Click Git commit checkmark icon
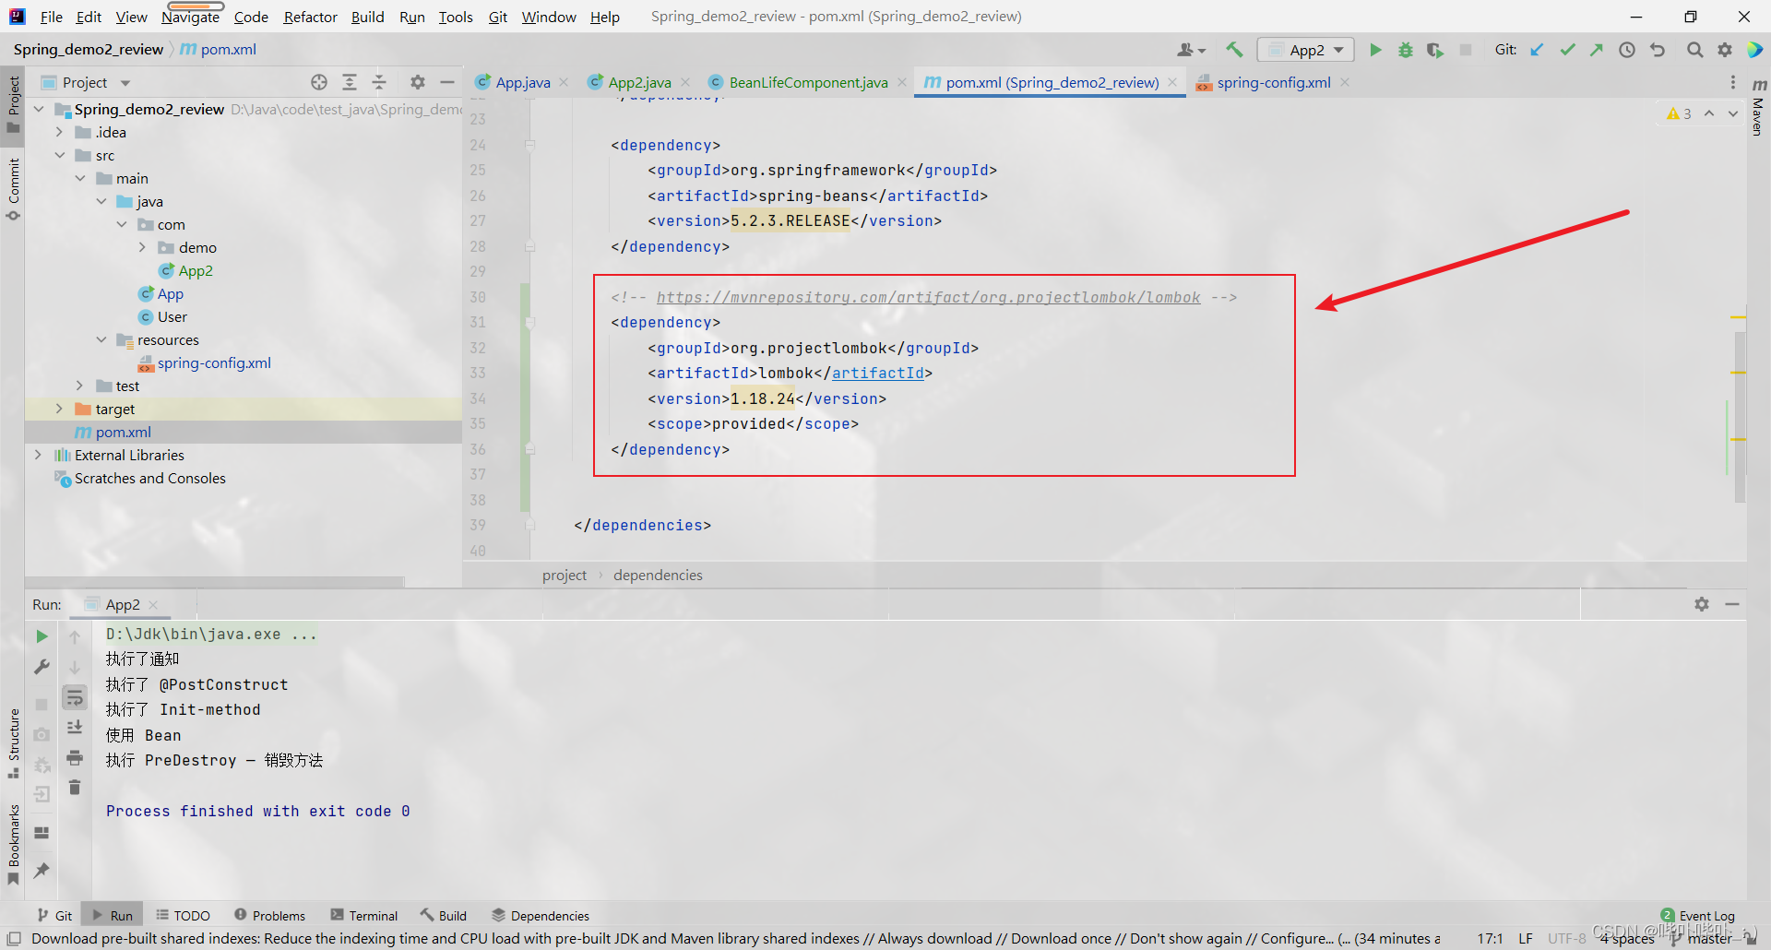The height and width of the screenshot is (950, 1771). 1567,50
